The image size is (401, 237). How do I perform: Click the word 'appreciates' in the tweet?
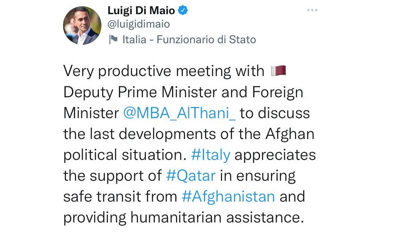275,155
